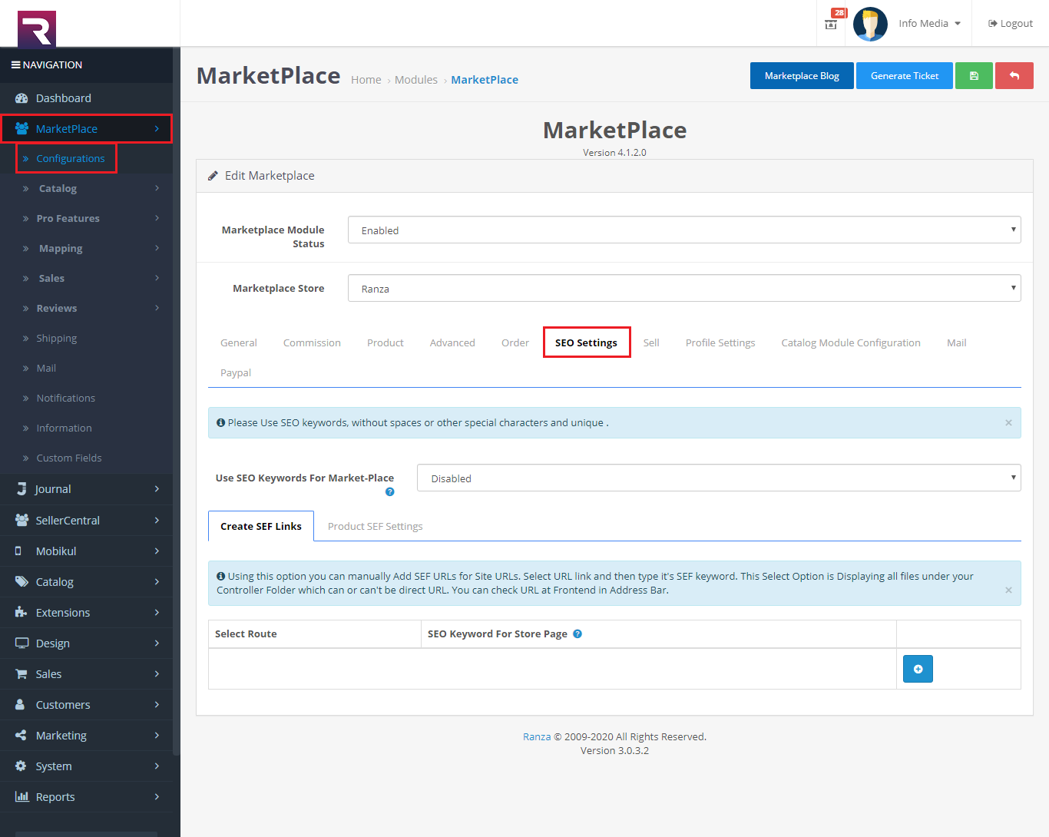Click the System gear icon
The width and height of the screenshot is (1049, 837).
[x=22, y=766]
